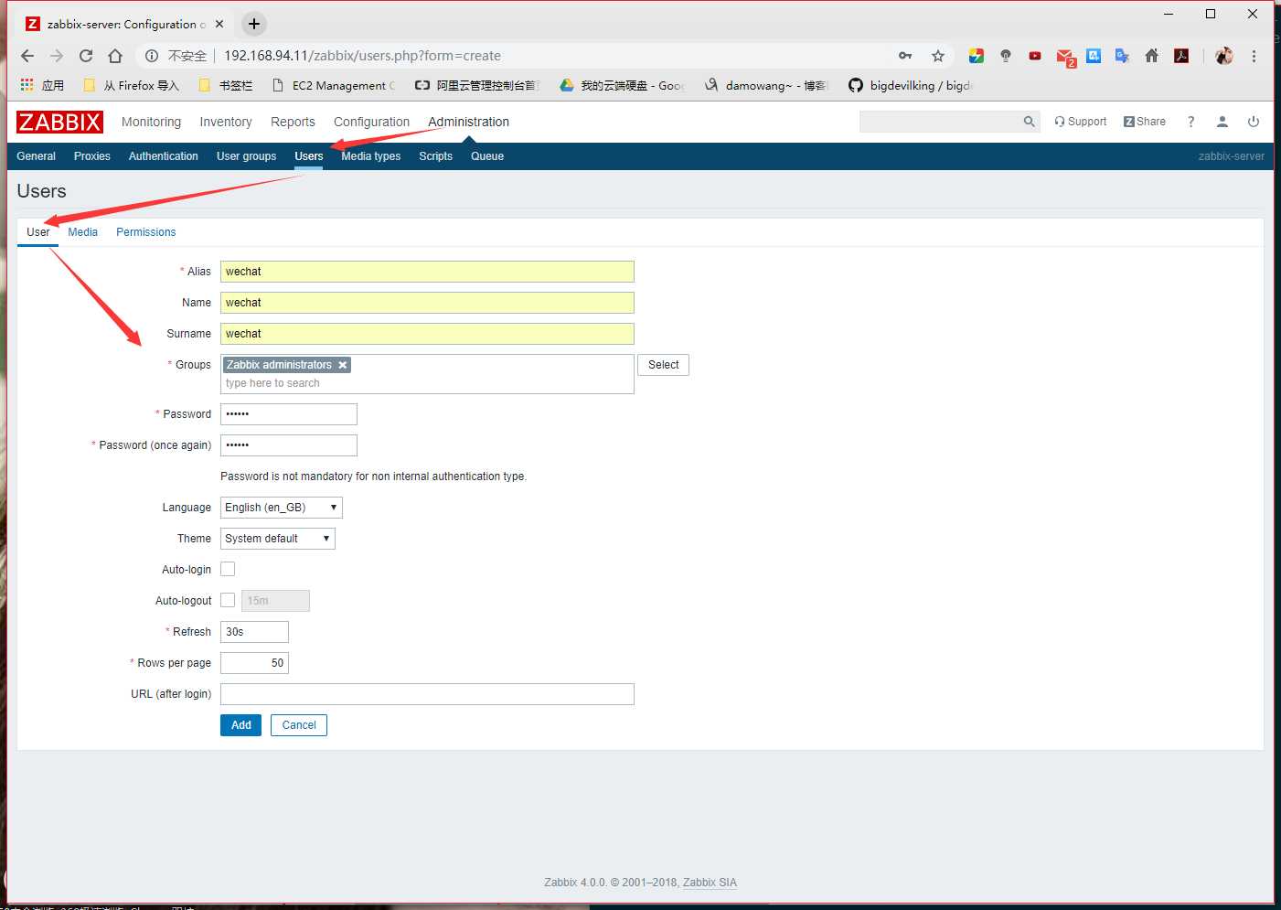The image size is (1281, 910).
Task: Open the Reports menu
Action: tap(293, 122)
